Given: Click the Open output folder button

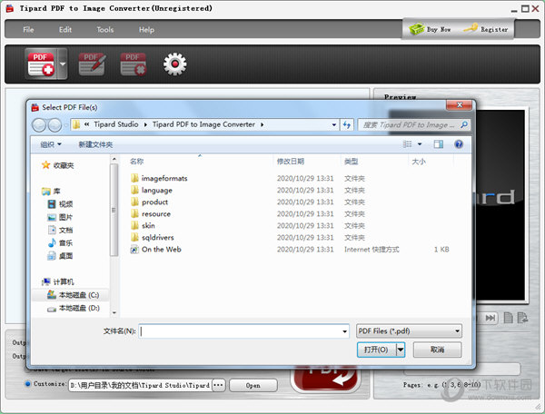Looking at the screenshot, I should click(253, 385).
